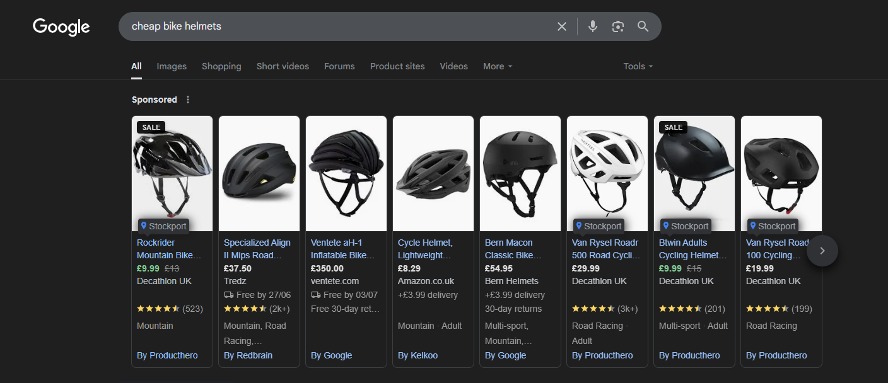Image resolution: width=888 pixels, height=383 pixels.
Task: Clear the search box text
Action: (x=562, y=26)
